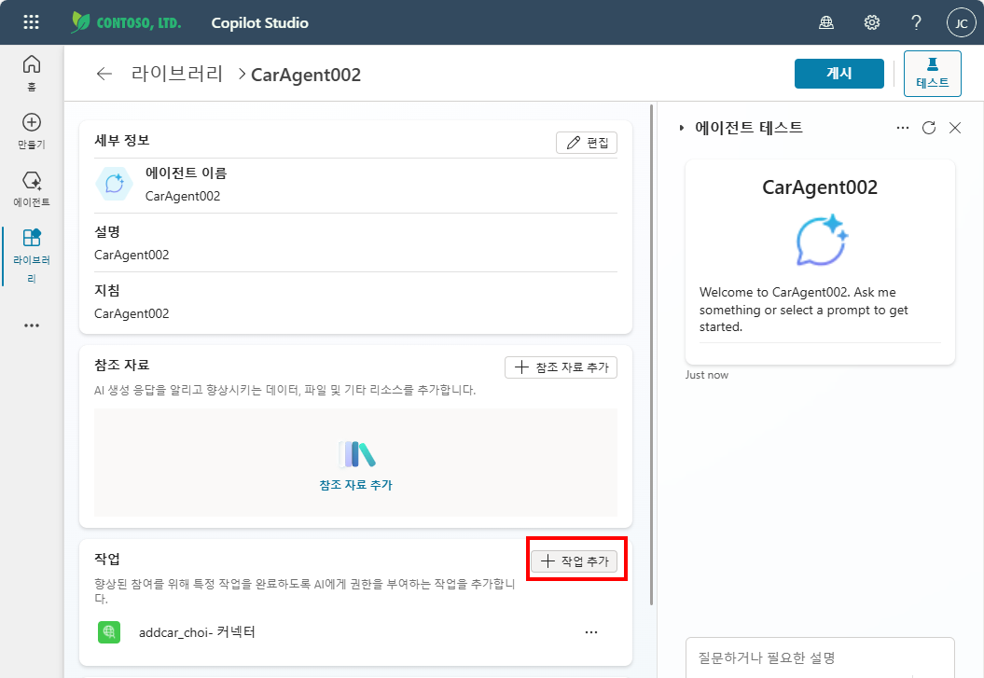Close the 에이전트 테스트 panel

[x=955, y=128]
